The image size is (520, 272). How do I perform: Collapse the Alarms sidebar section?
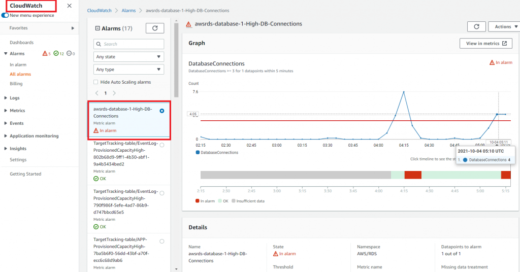[x=6, y=53]
